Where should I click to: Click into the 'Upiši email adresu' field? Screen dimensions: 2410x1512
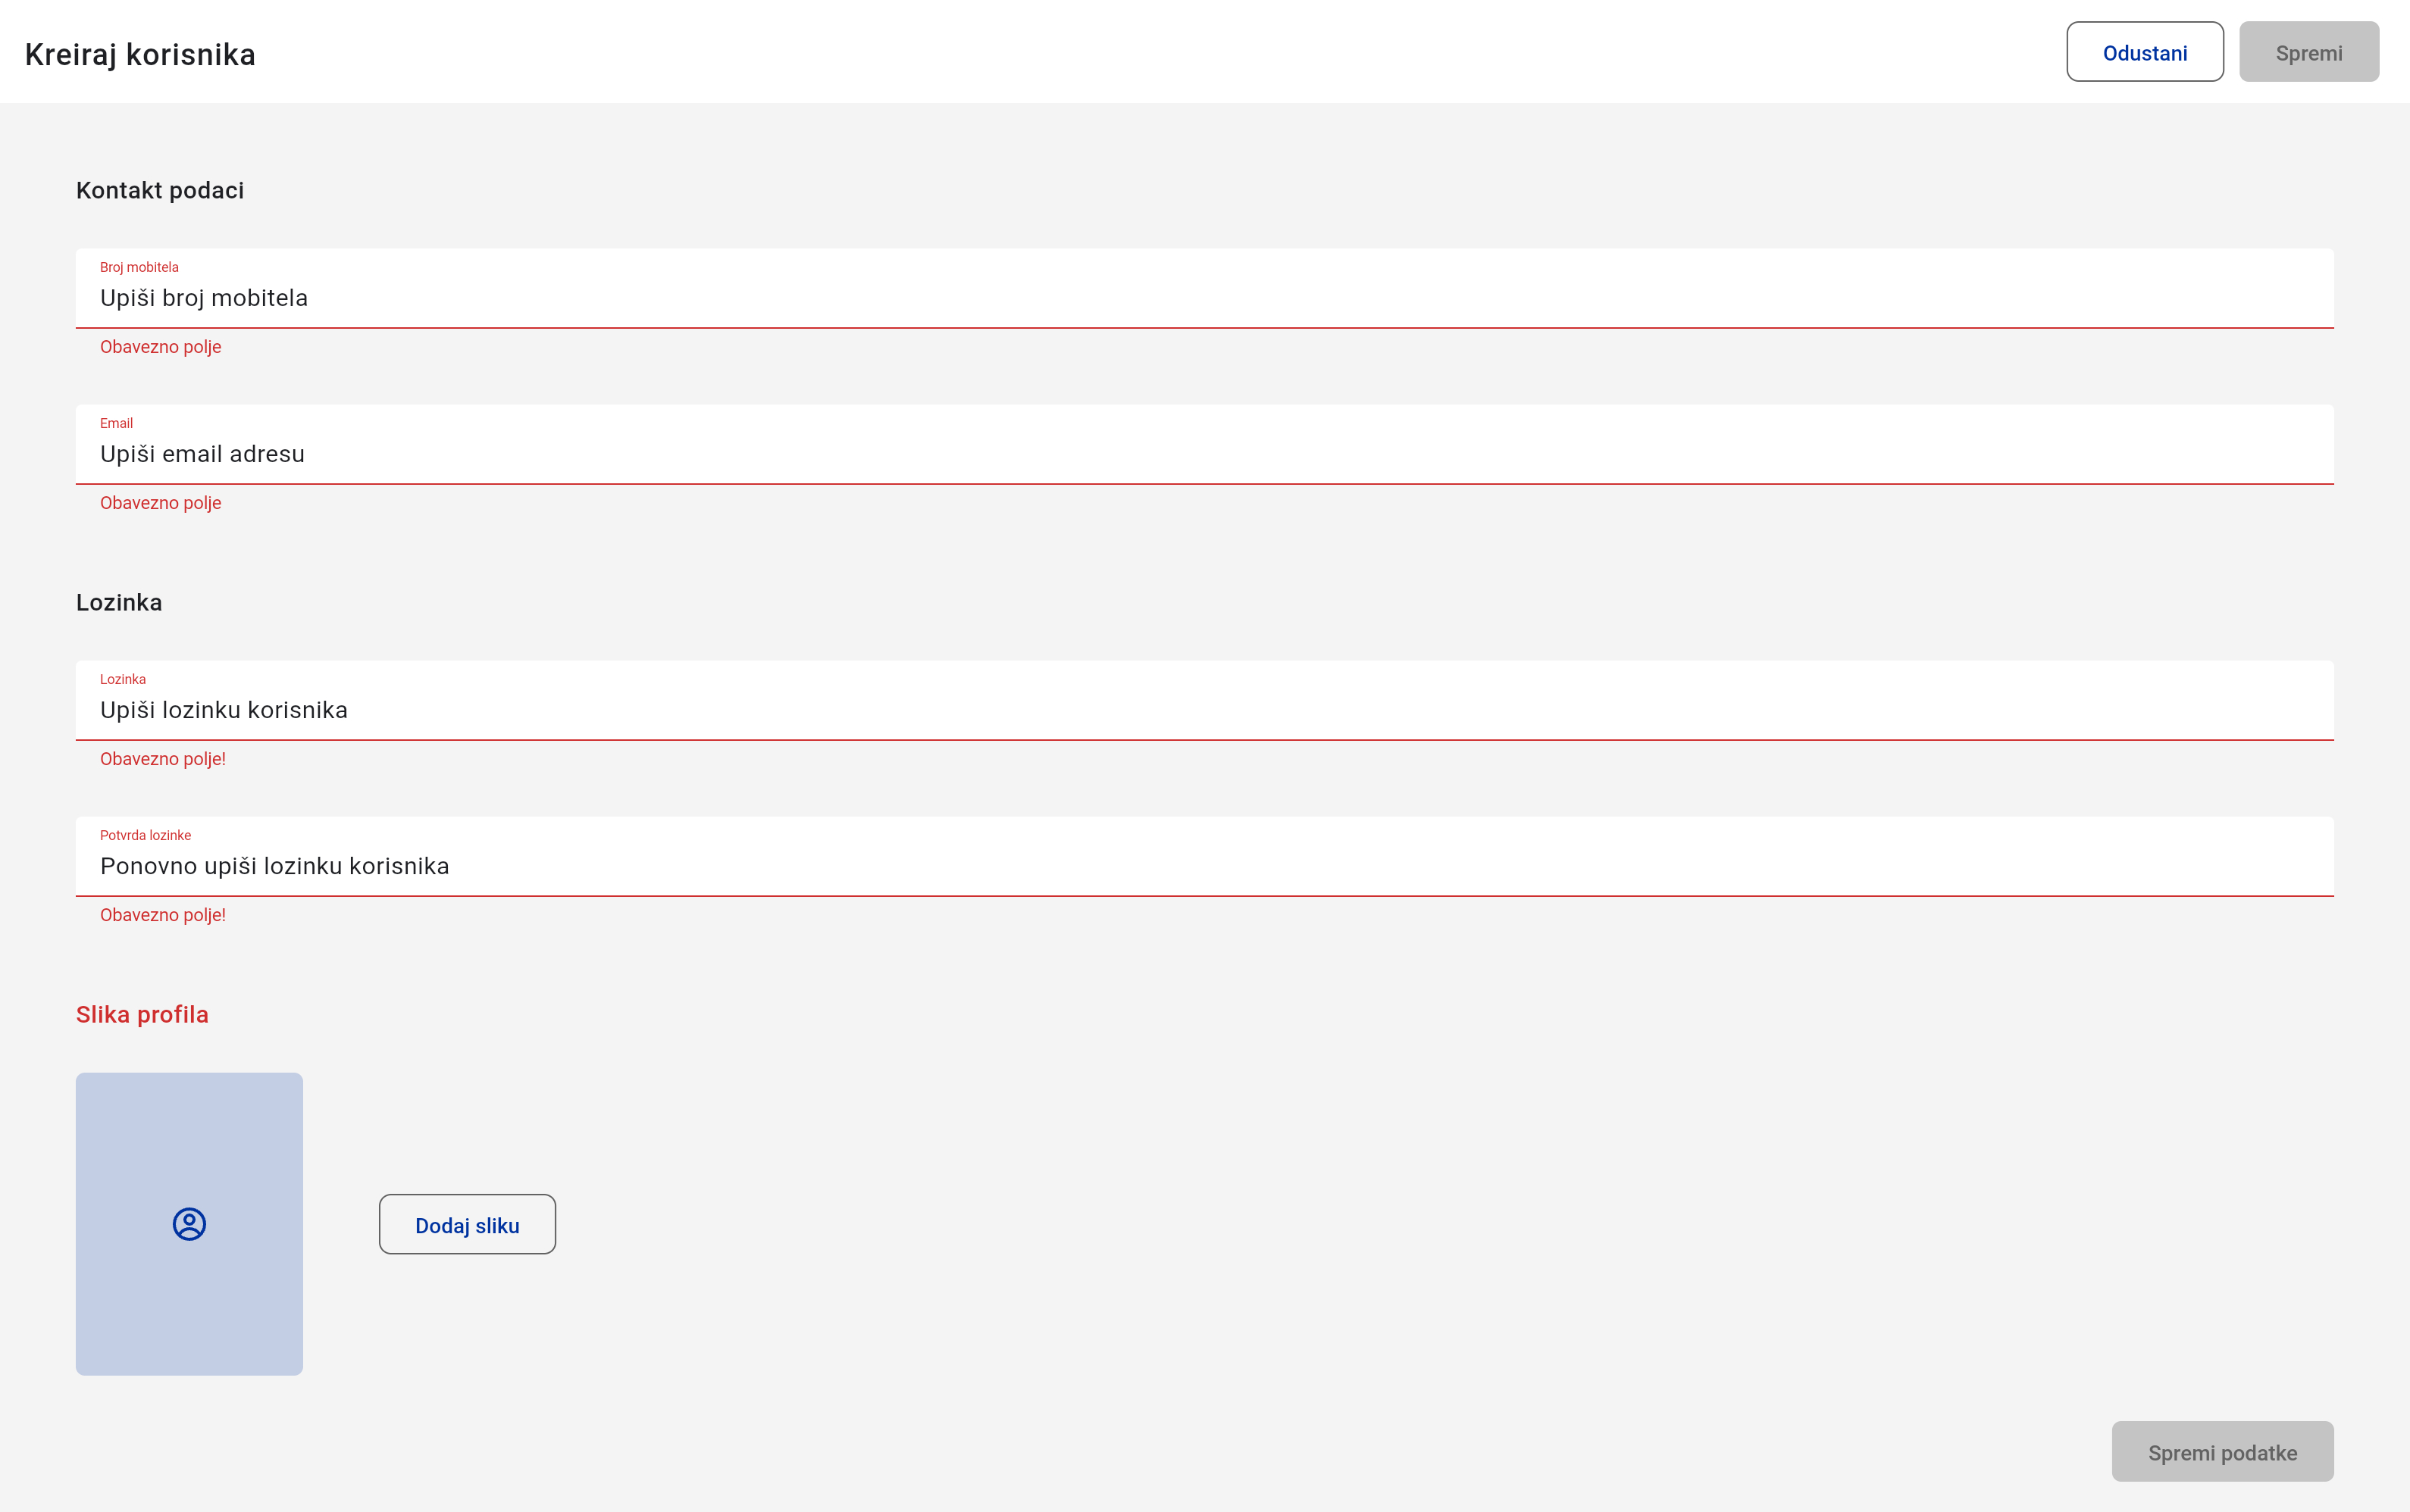[x=1204, y=454]
